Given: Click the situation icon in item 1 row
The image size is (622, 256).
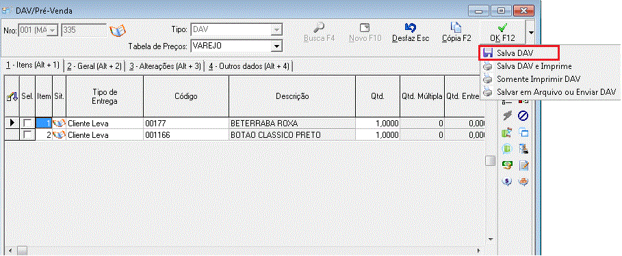Looking at the screenshot, I should click(59, 124).
